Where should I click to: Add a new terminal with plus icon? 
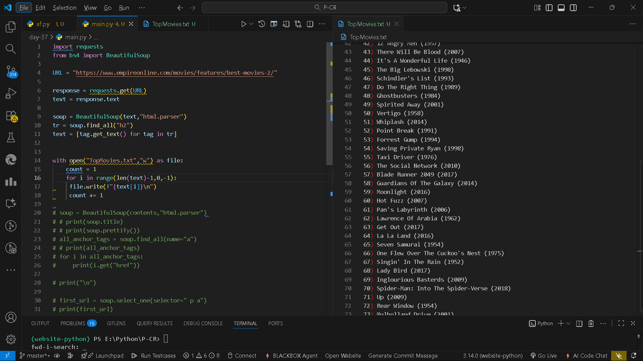[560, 324]
